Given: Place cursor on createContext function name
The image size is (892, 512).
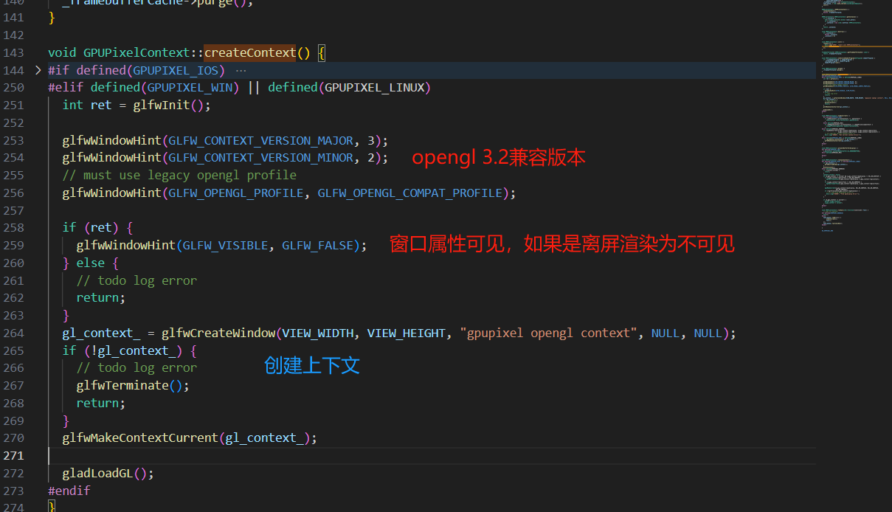Looking at the screenshot, I should [250, 52].
